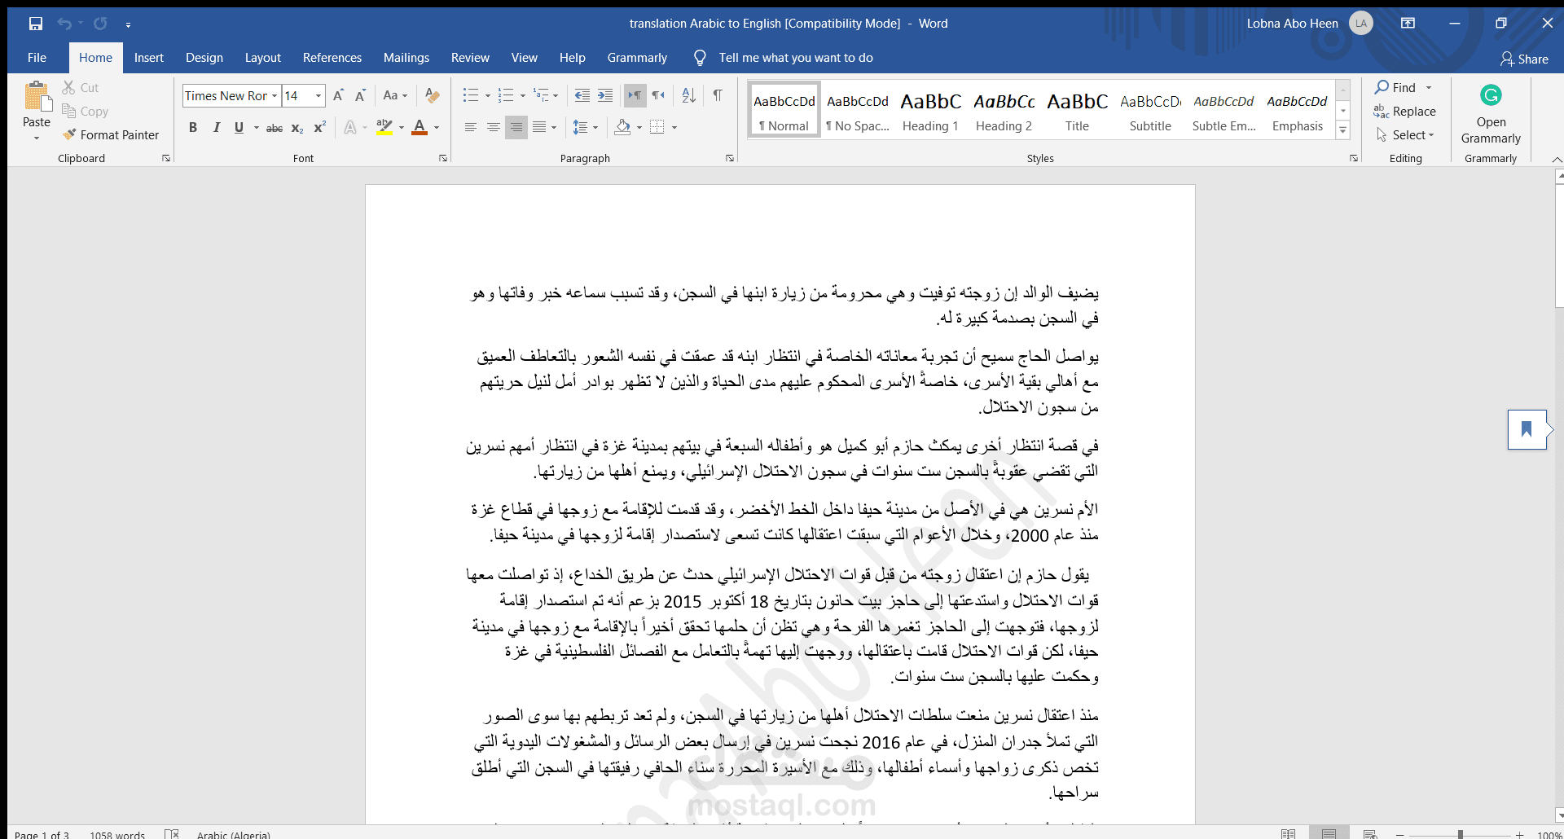Viewport: 1564px width, 839px height.
Task: Select the Subscript icon
Action: tap(297, 127)
